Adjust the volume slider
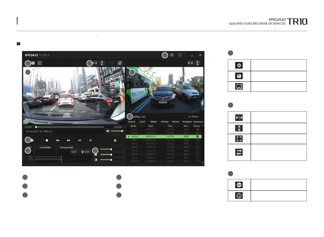Image resolution: width=324 pixels, height=237 pixels. [x=117, y=131]
